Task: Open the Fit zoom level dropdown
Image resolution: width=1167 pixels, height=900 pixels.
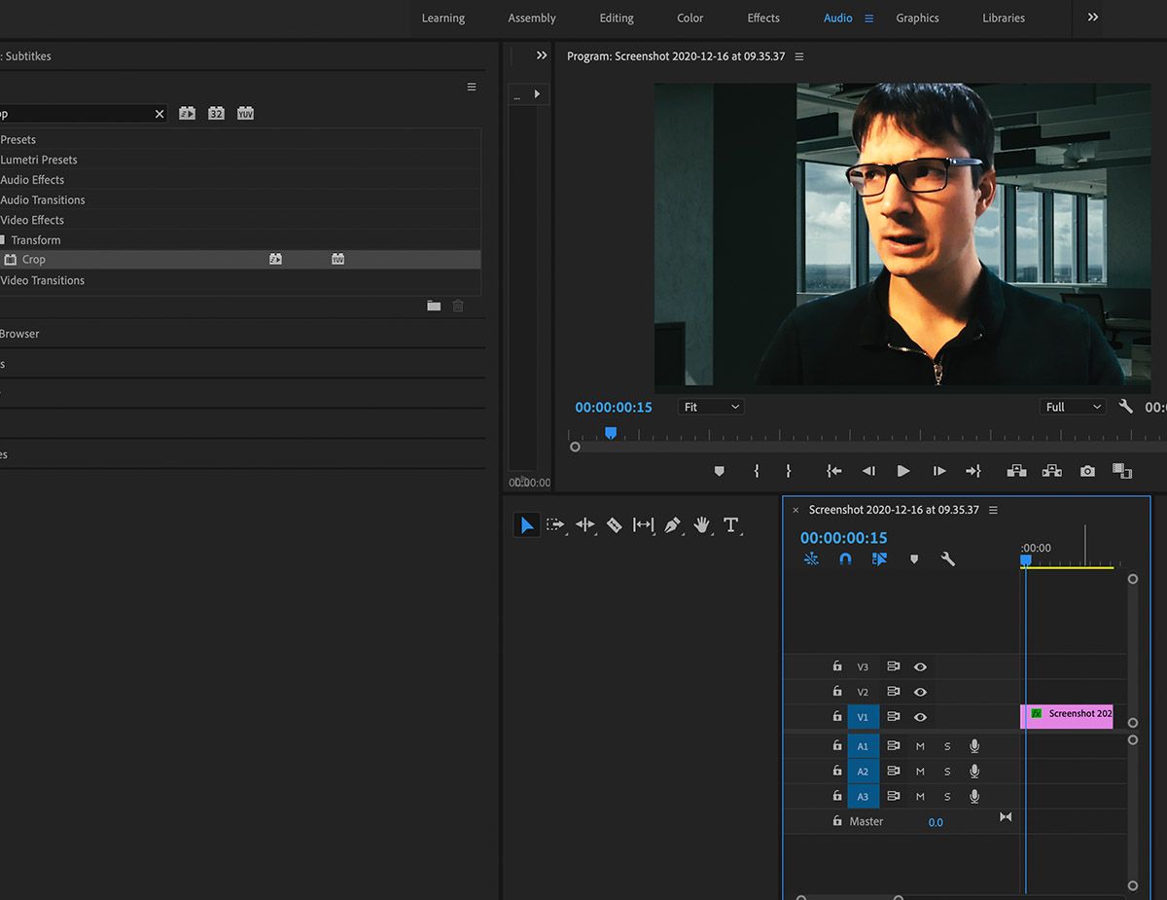Action: tap(711, 407)
